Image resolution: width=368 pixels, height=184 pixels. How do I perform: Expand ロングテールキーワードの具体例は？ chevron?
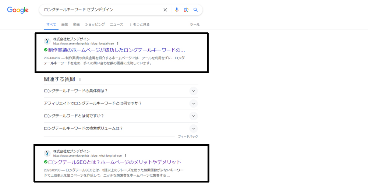click(x=194, y=91)
